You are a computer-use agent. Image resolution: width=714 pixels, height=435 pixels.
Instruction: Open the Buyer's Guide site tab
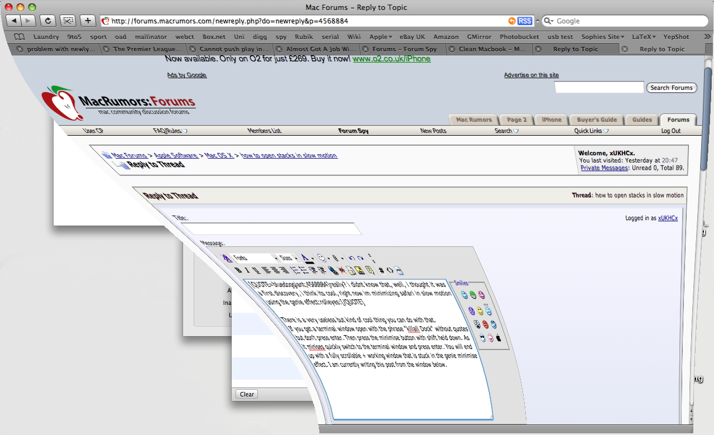tap(597, 119)
